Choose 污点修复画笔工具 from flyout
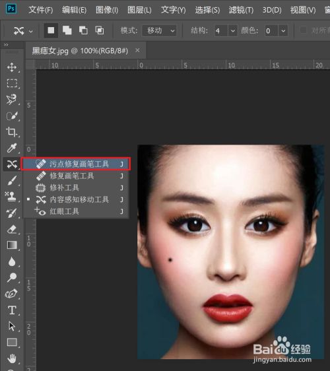Image resolution: width=330 pixels, height=371 pixels. coord(76,164)
